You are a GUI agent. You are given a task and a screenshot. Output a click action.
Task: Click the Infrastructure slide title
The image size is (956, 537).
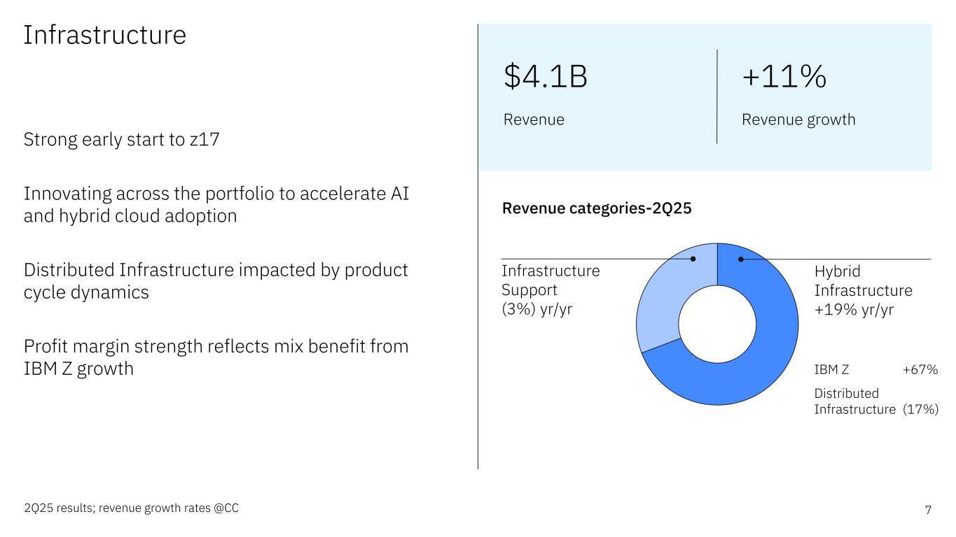point(105,35)
